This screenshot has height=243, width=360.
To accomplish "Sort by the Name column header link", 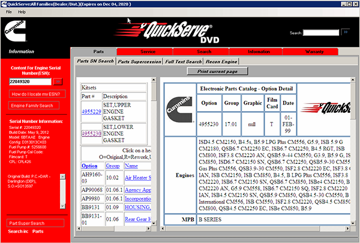I will (x=131, y=166).
